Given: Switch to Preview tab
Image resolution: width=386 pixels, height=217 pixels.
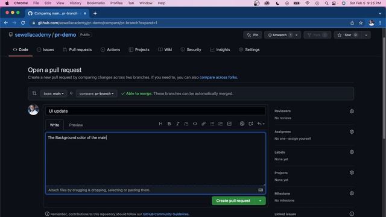Looking at the screenshot, I should point(76,125).
